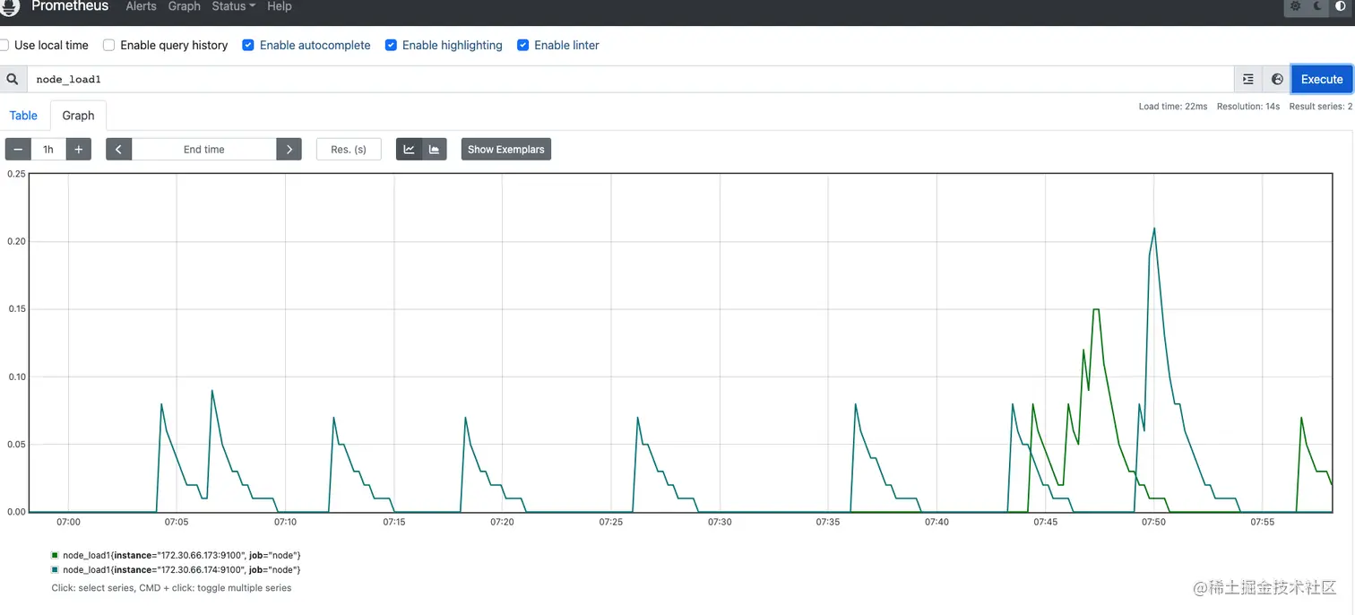Click the 1h range value field
1355x615 pixels.
(x=48, y=150)
